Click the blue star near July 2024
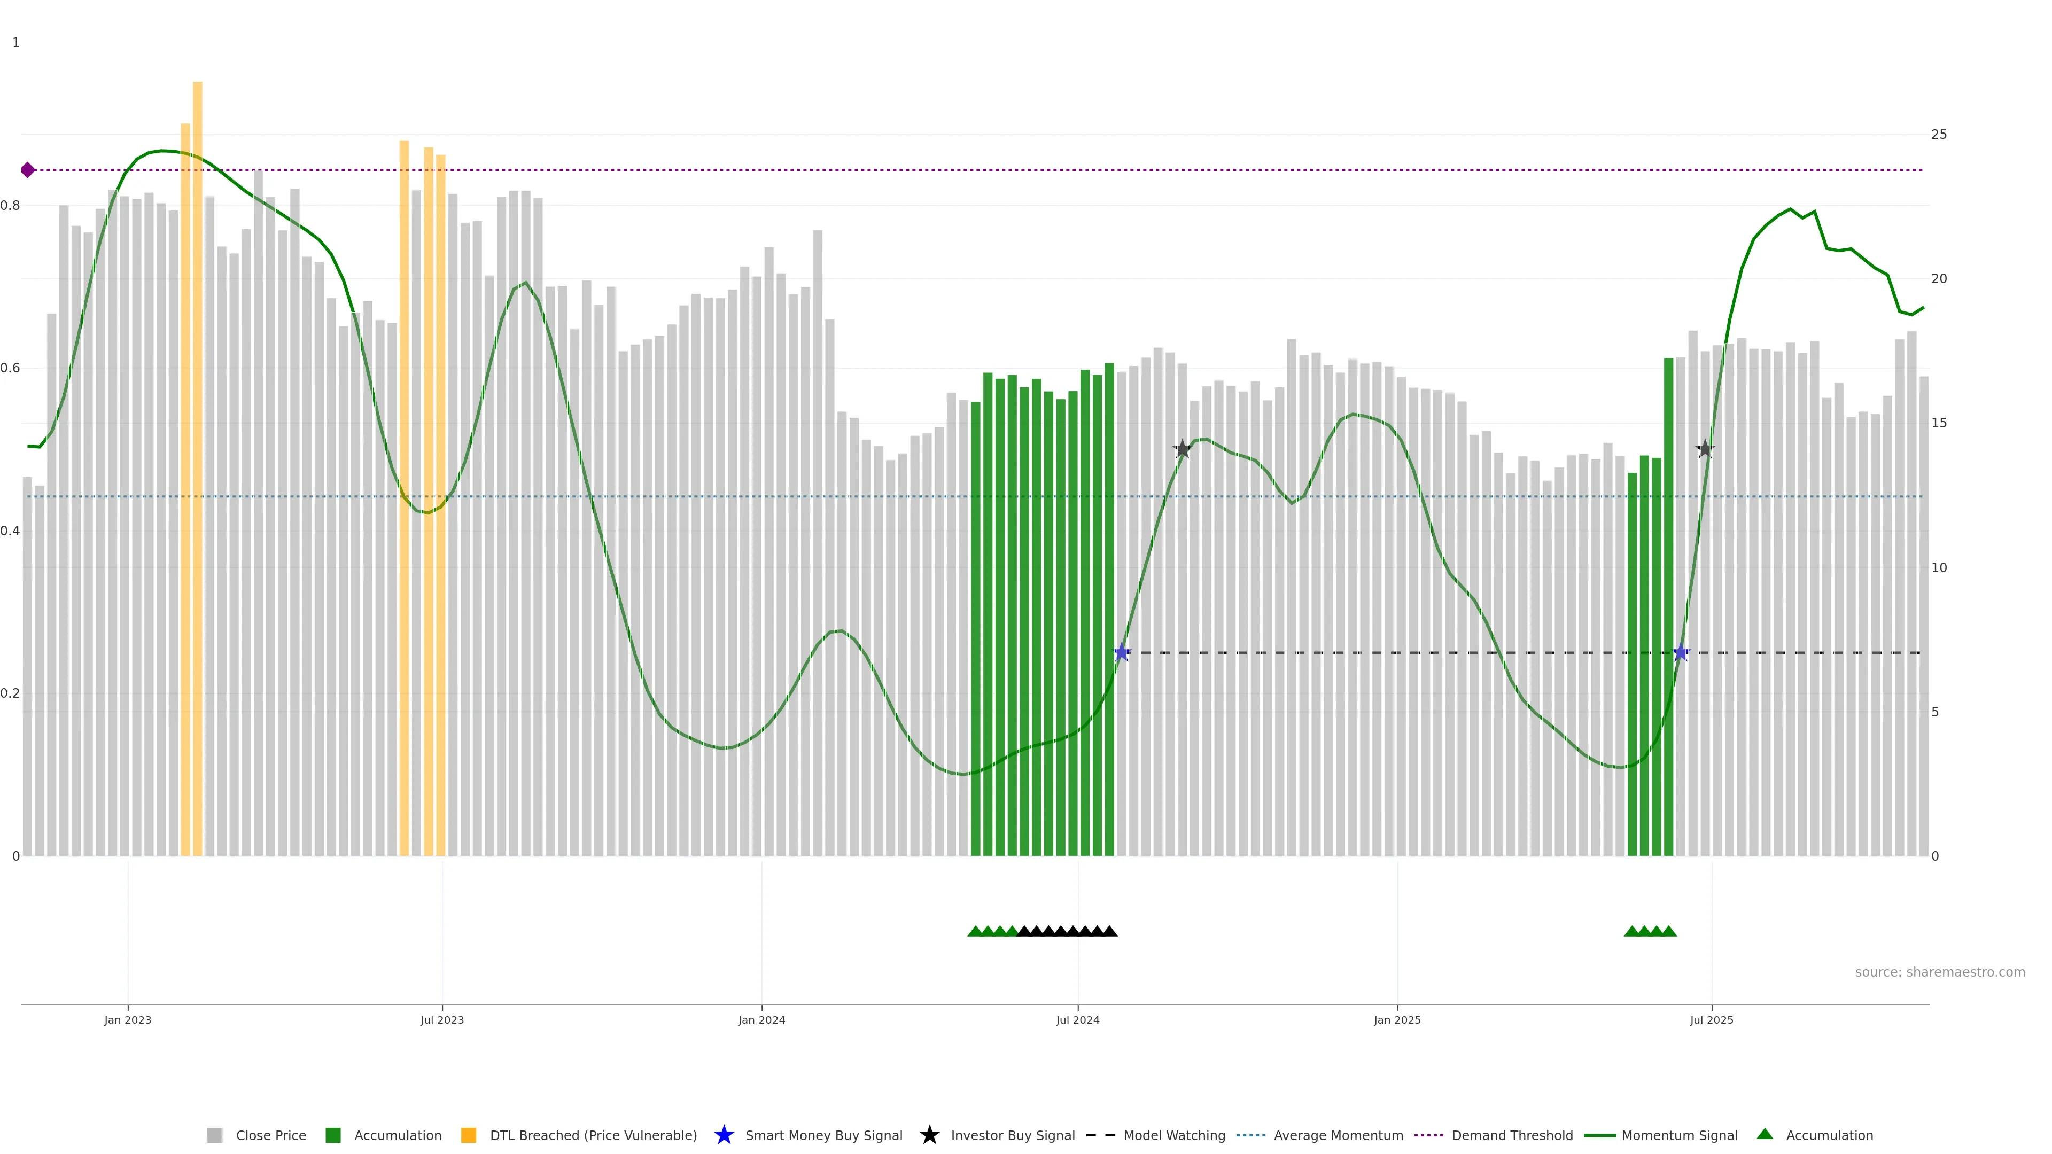 coord(1122,653)
